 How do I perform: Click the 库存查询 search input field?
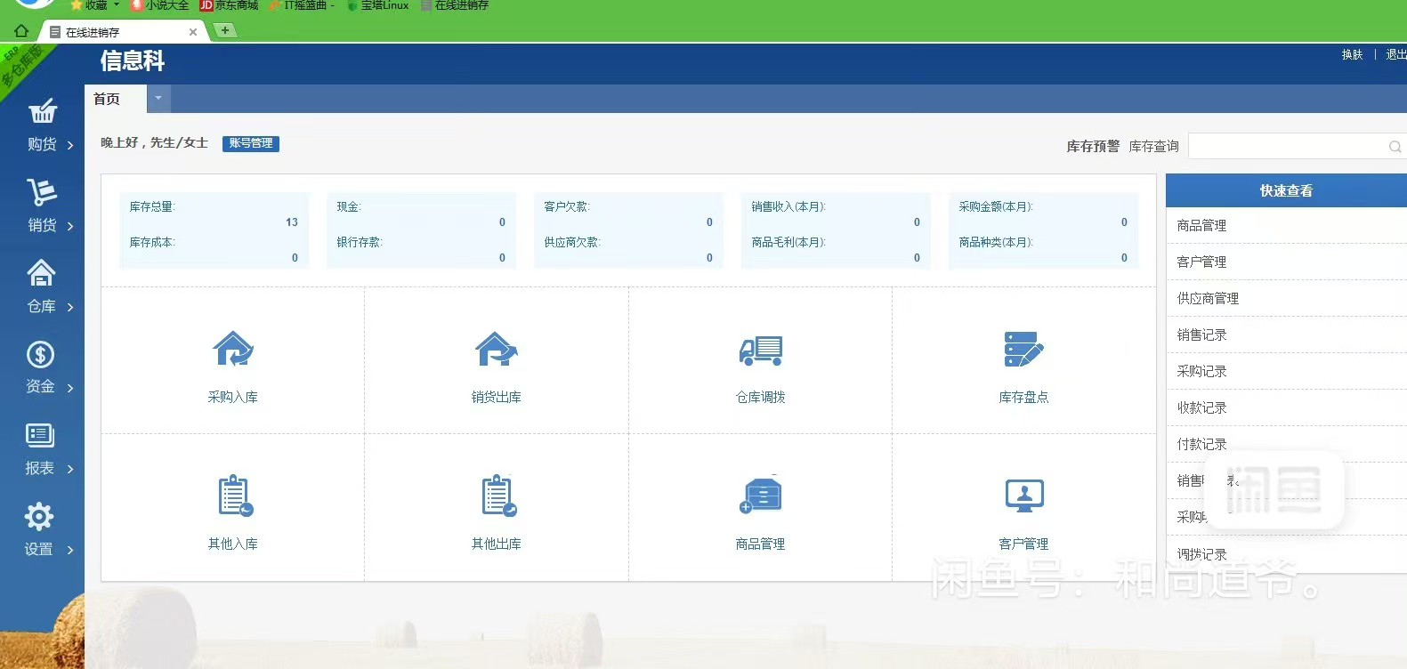click(1286, 147)
